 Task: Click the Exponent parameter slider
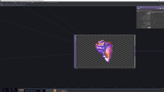(x=157, y=22)
